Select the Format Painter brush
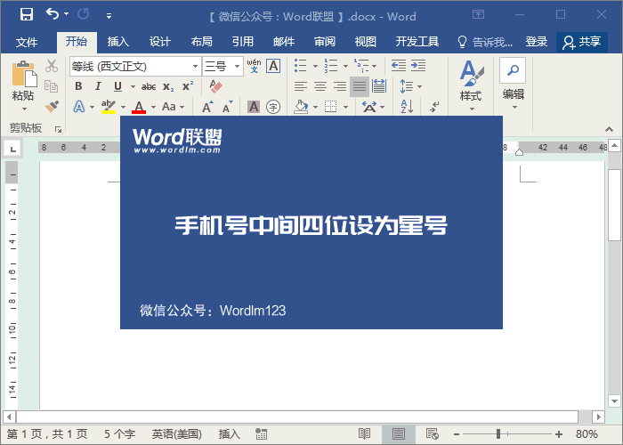This screenshot has width=623, height=445. [x=52, y=107]
